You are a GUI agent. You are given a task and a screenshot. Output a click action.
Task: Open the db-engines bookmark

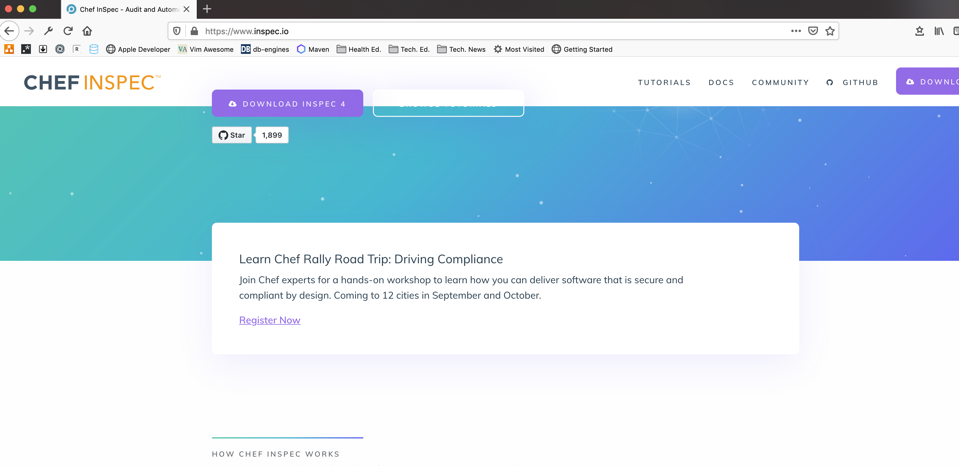(265, 49)
